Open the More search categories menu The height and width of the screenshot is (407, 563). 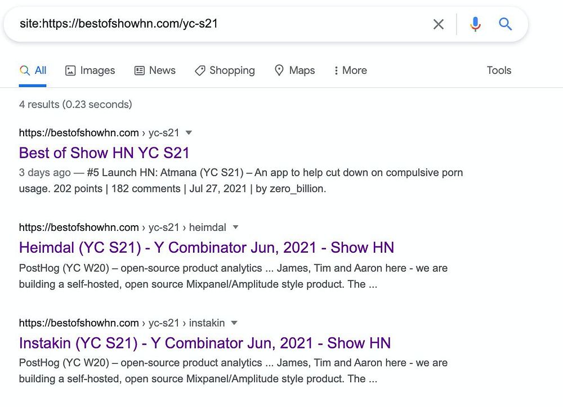[350, 70]
